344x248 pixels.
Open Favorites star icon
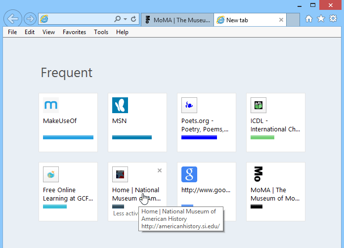pos(321,19)
